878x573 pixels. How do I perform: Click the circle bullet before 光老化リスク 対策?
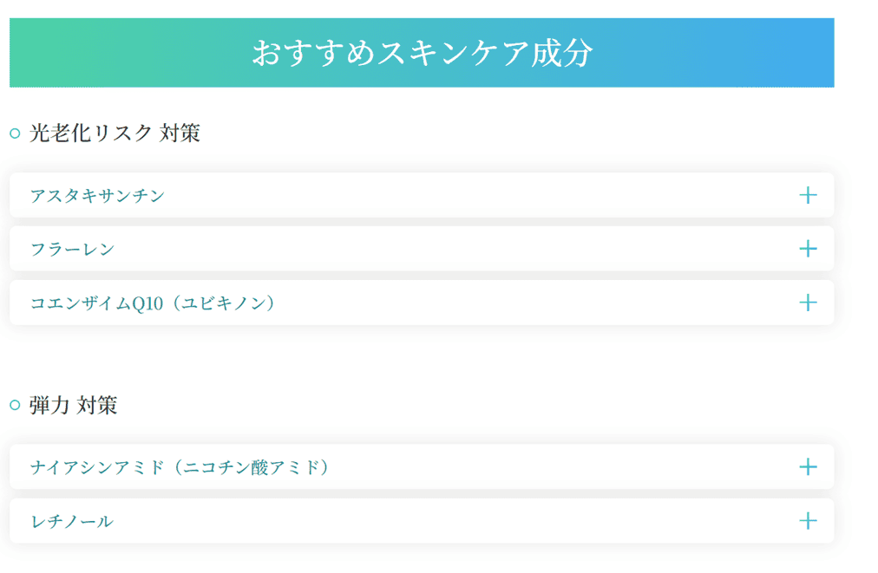[x=15, y=133]
